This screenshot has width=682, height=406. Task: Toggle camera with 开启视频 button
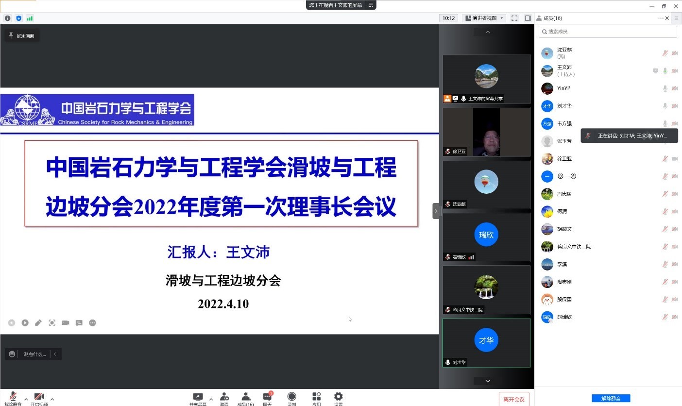(39, 398)
